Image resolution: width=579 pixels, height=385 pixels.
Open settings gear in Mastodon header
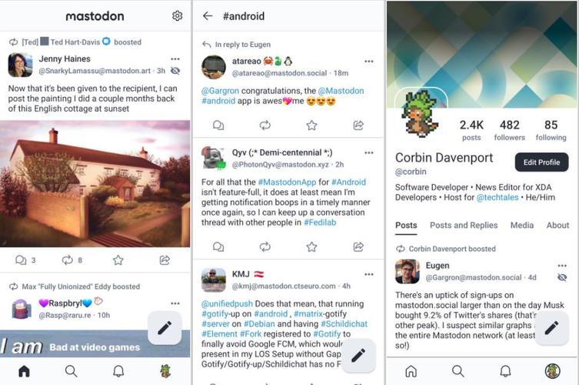pyautogui.click(x=178, y=16)
